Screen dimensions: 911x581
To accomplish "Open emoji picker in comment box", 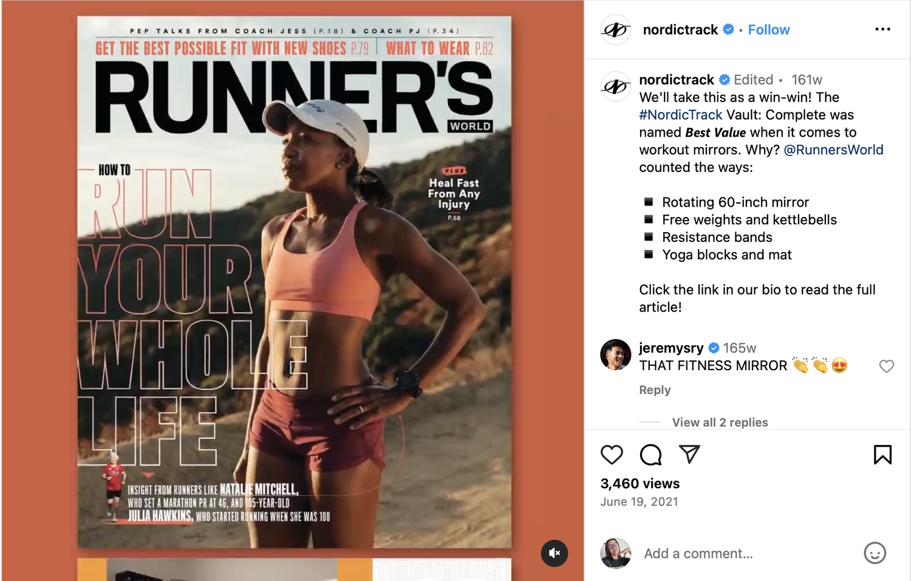I will pos(875,553).
